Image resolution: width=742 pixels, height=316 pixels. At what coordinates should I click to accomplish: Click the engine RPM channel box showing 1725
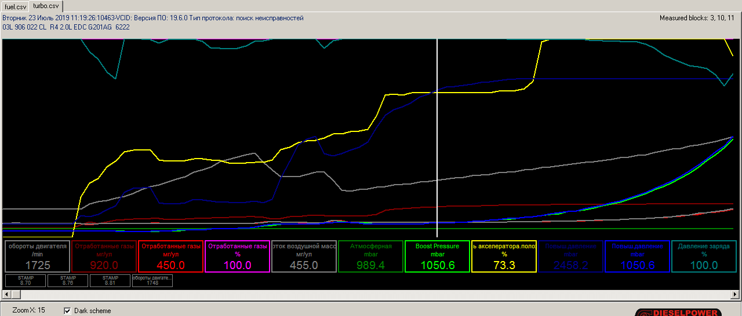pos(37,256)
